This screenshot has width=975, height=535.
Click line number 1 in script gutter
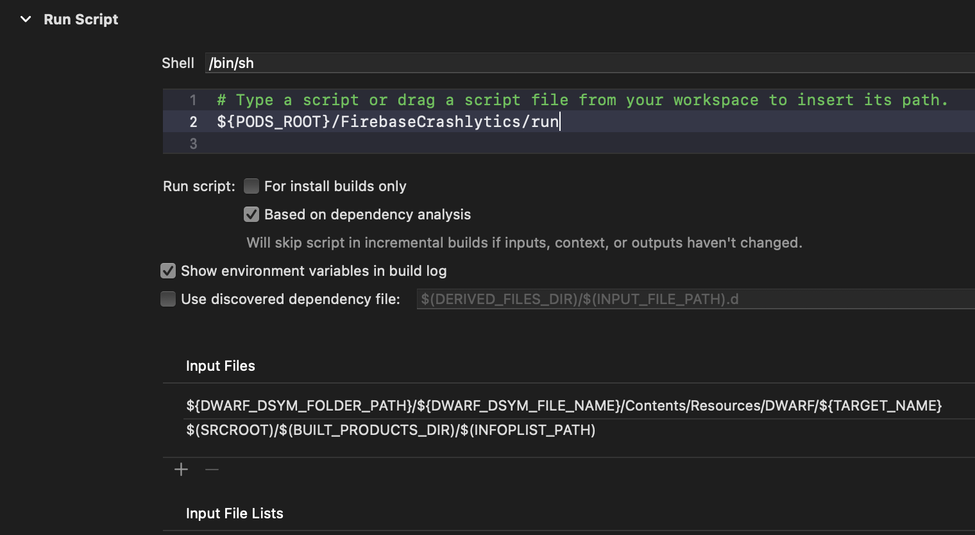[193, 100]
